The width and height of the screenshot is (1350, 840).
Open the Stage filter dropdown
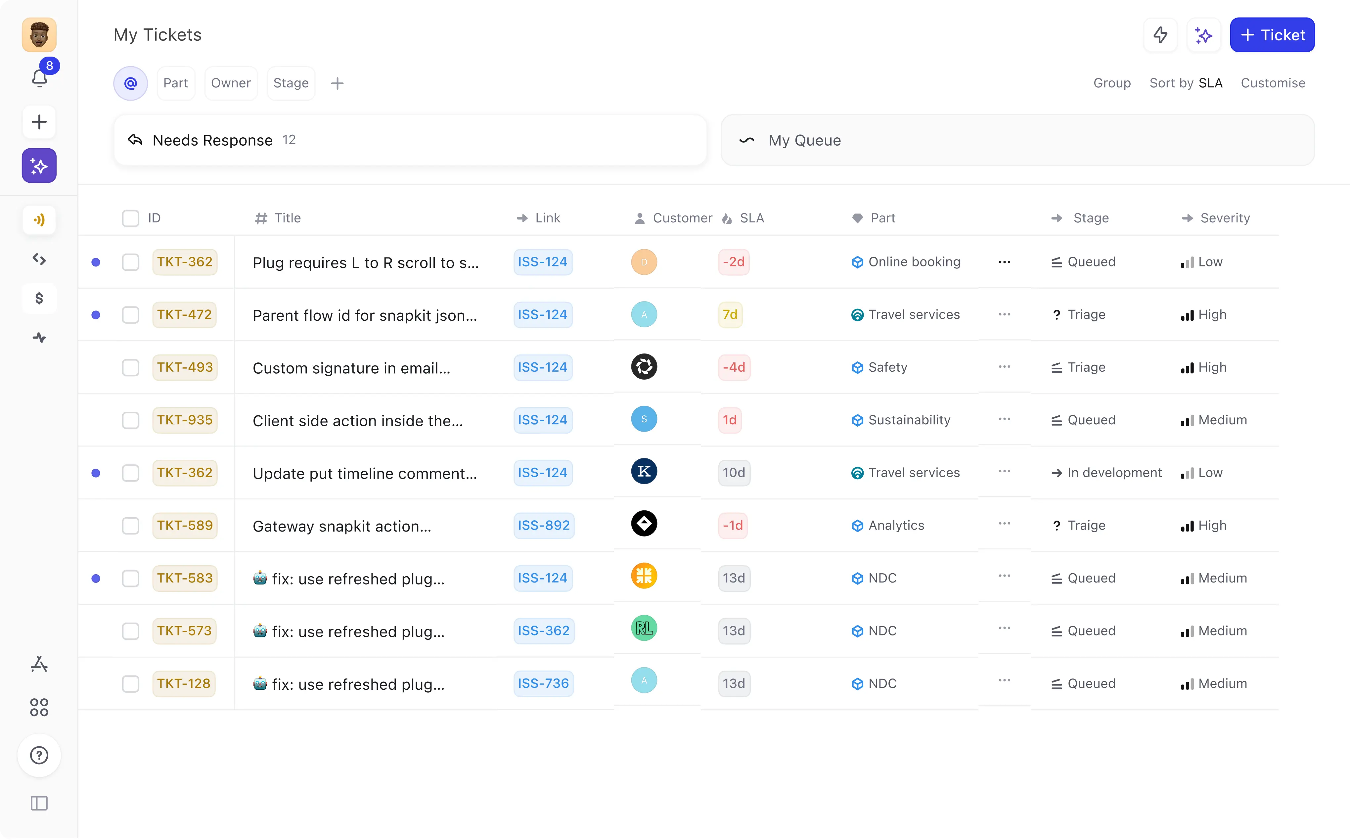291,83
